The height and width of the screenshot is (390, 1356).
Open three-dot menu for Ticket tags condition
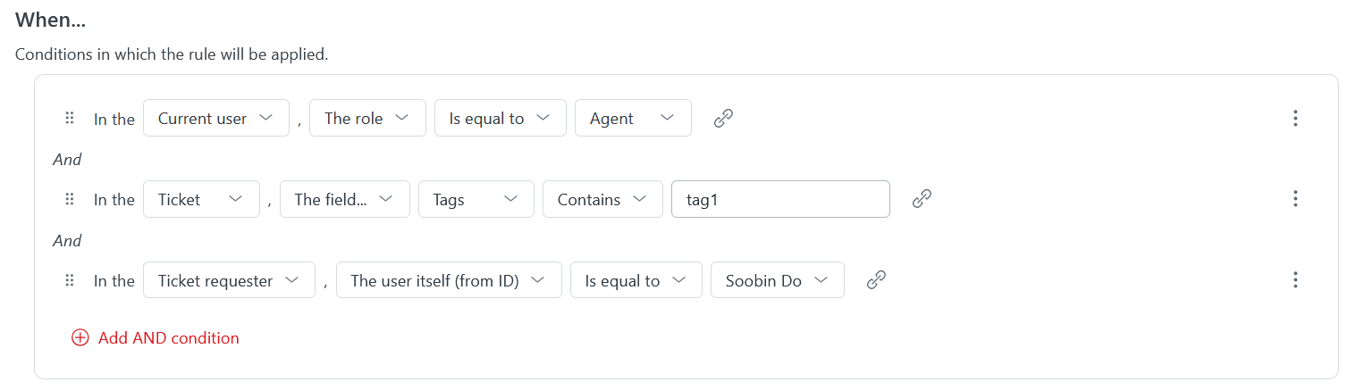pyautogui.click(x=1294, y=200)
